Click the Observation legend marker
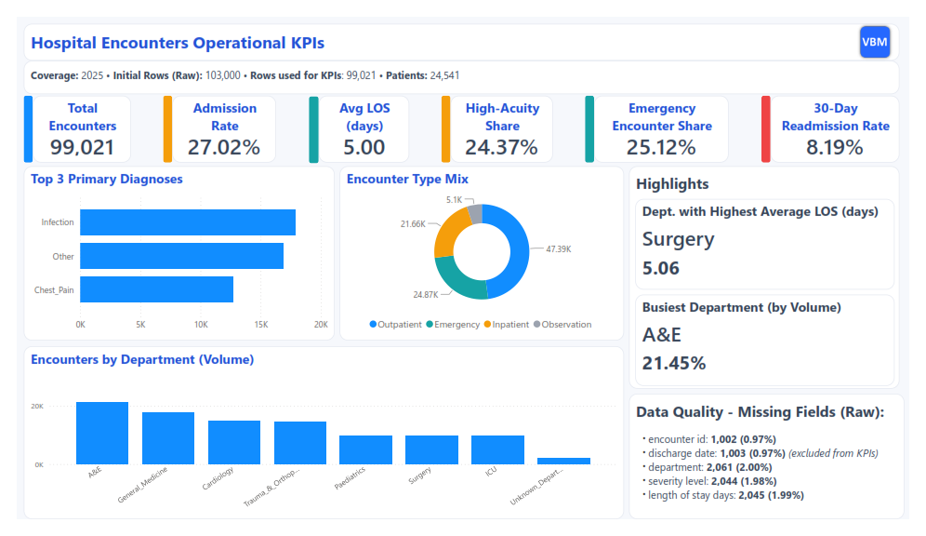 (x=536, y=325)
